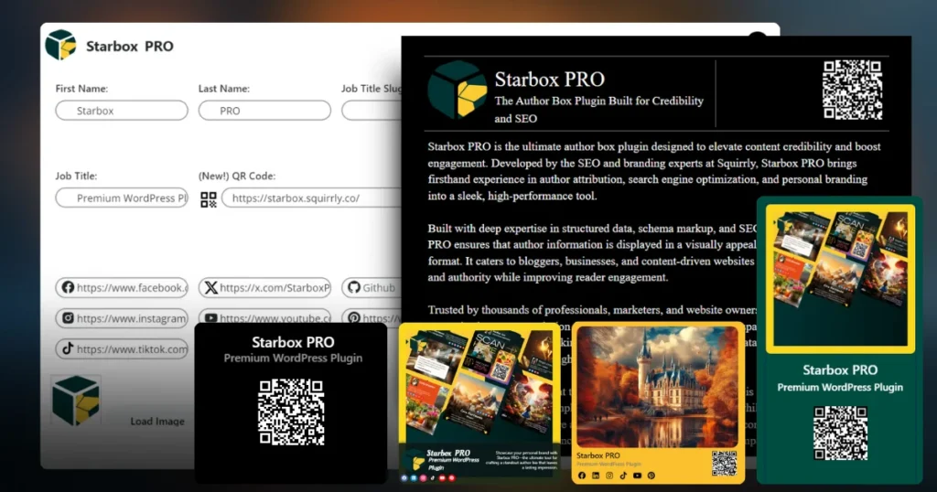
Task: Click the Starbox PRO name on the yellow castle card
Action: point(598,455)
